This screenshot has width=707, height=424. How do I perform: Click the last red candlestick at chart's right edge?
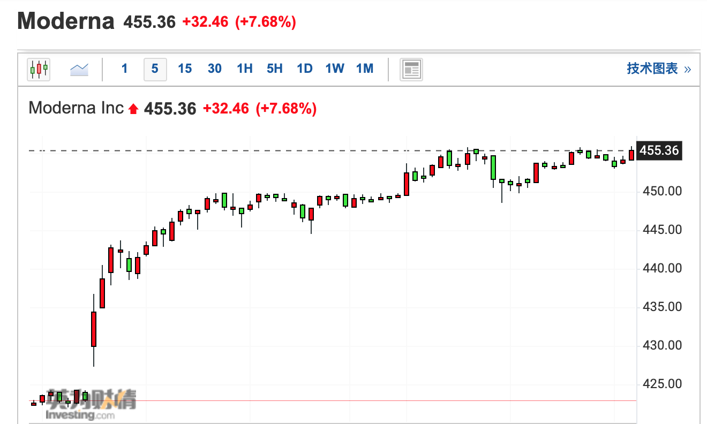click(x=631, y=154)
